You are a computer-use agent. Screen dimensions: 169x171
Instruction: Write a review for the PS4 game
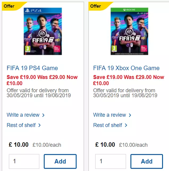[x=23, y=115]
